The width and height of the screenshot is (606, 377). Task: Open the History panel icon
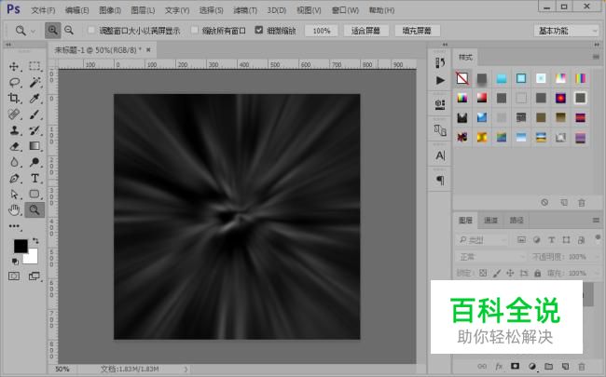(x=440, y=62)
